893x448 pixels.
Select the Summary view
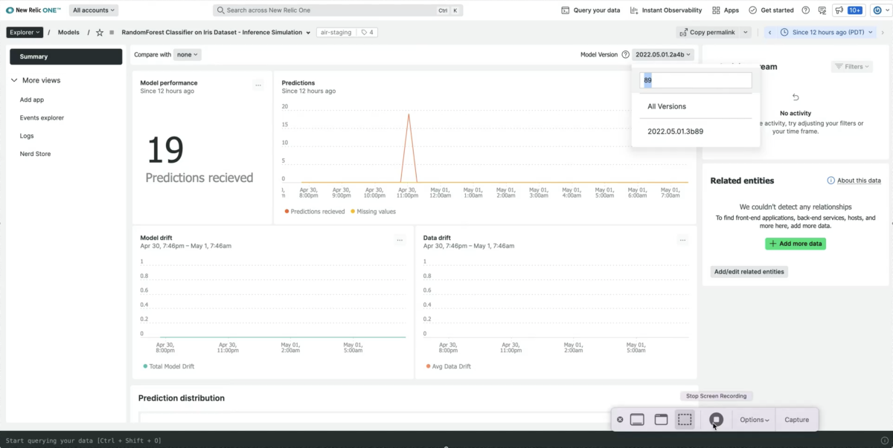65,56
